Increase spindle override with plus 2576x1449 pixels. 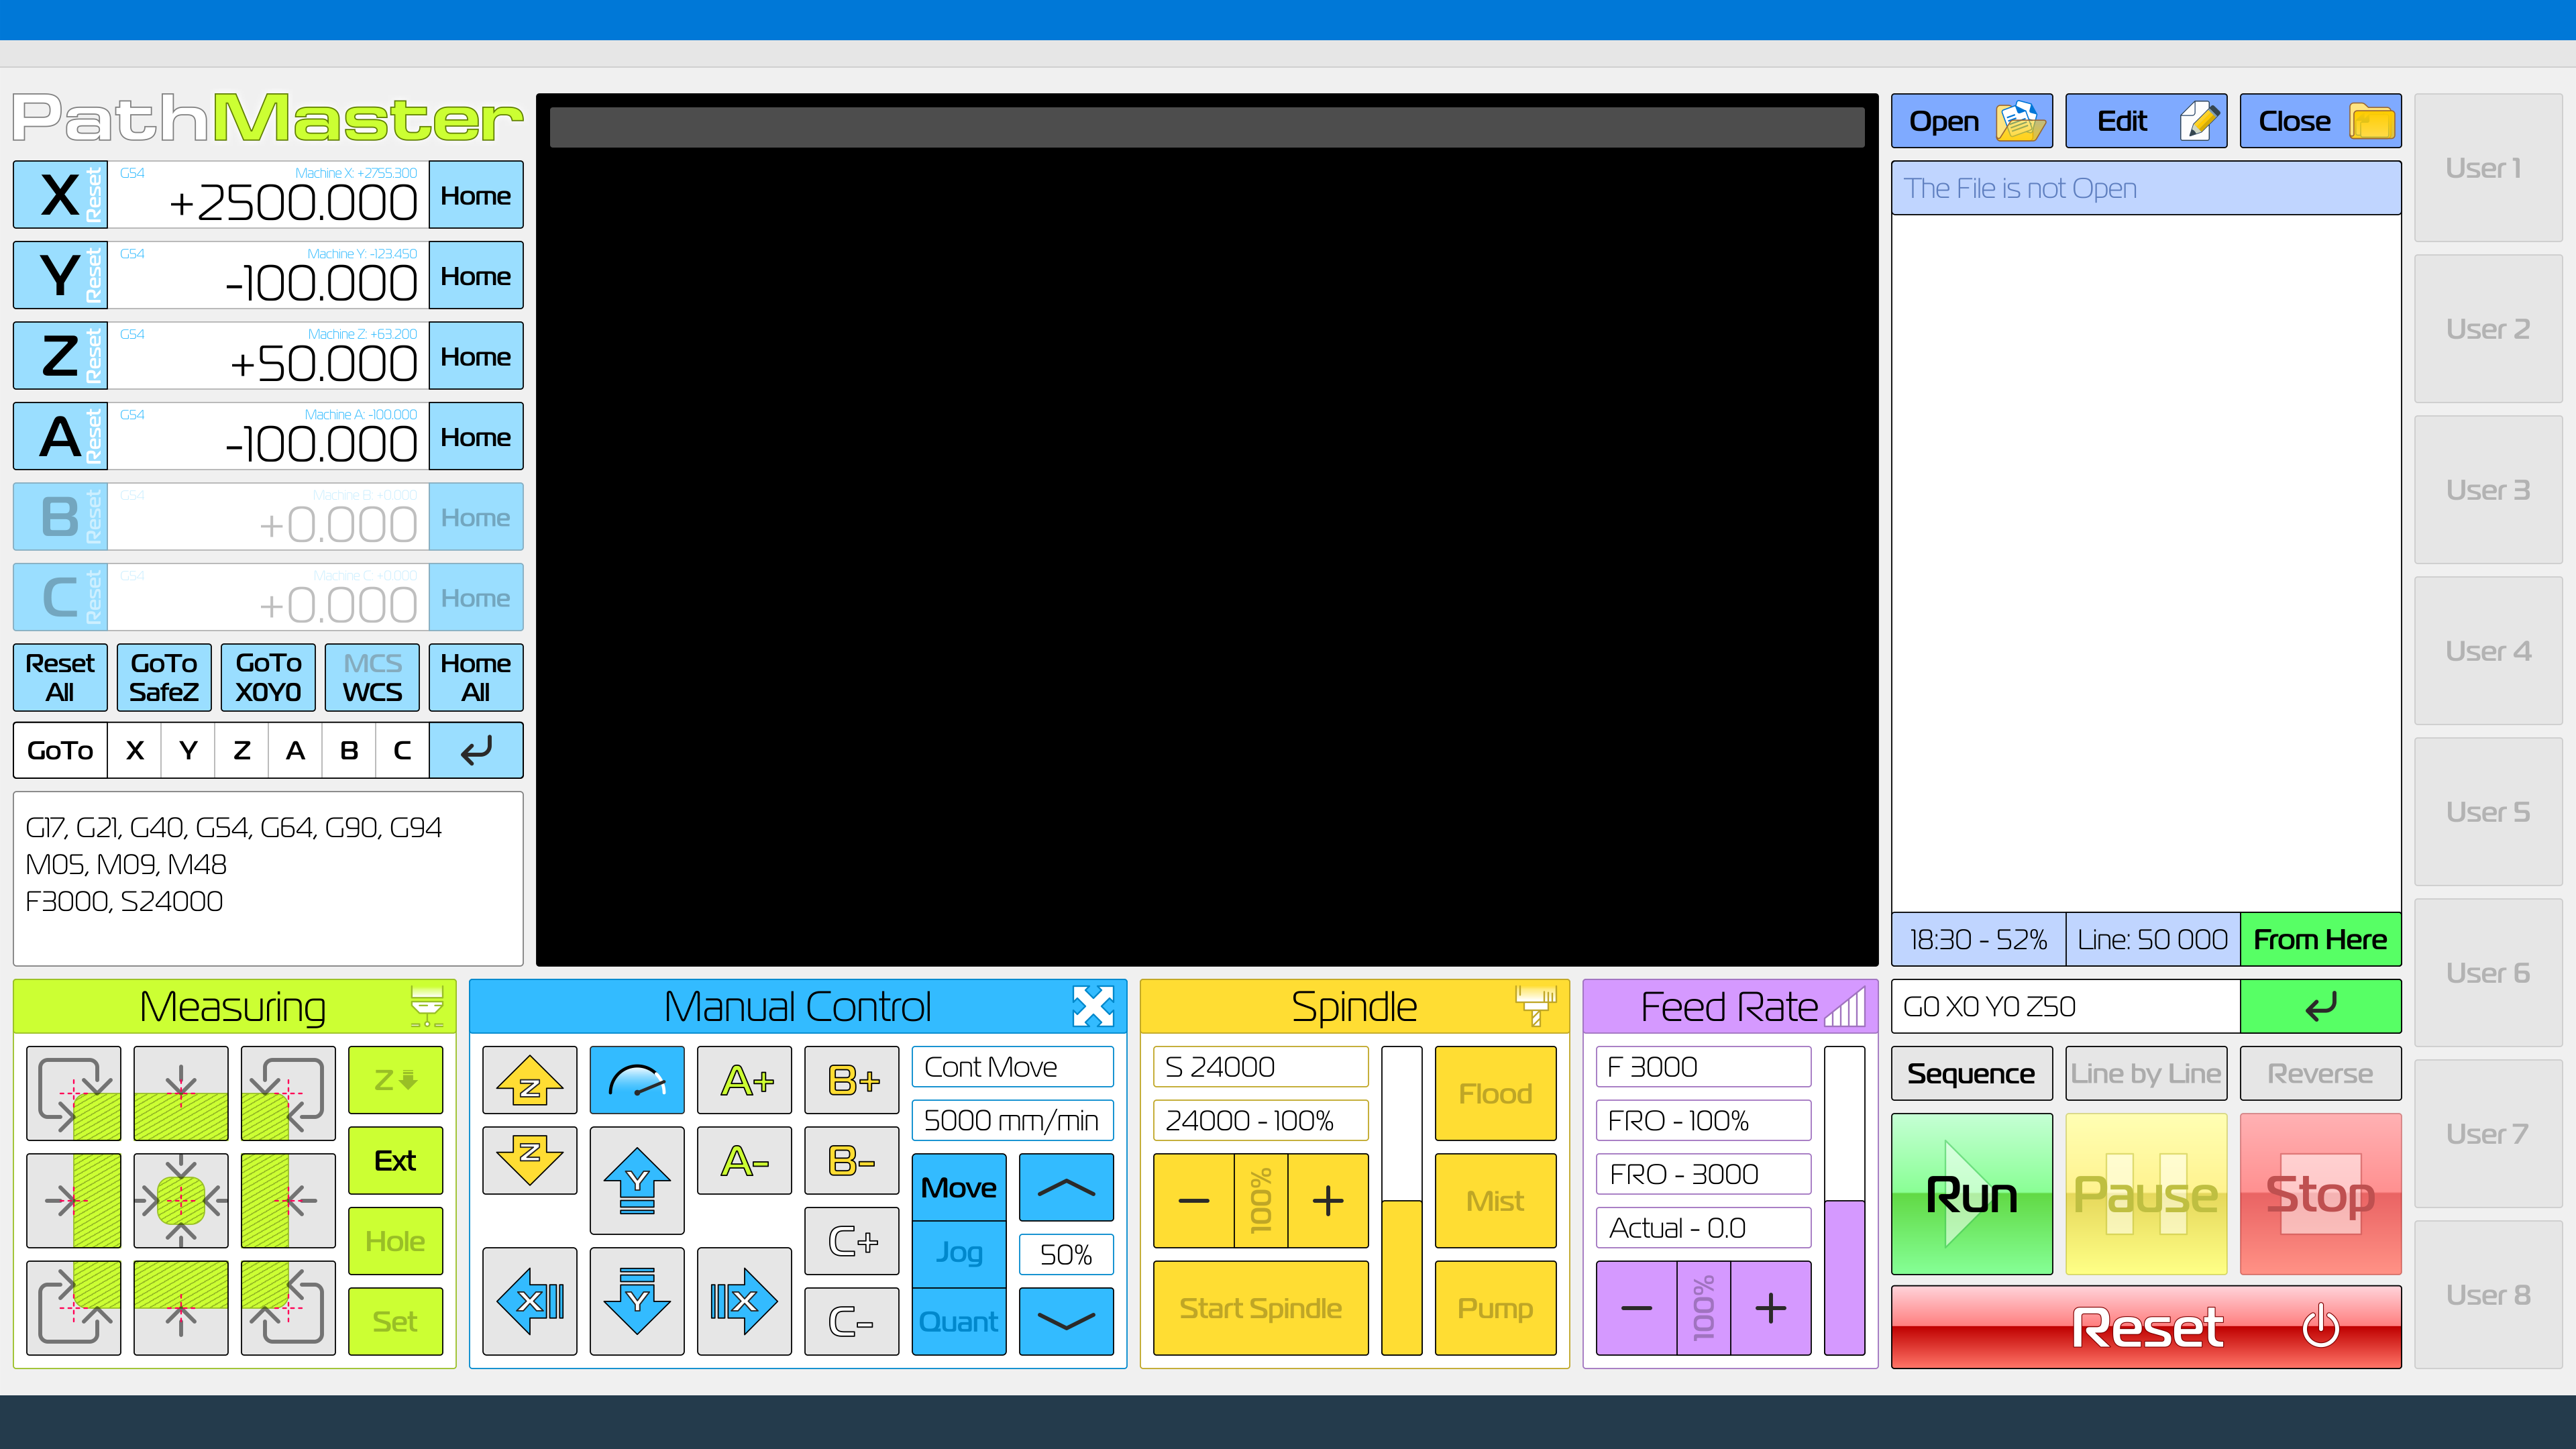(x=1327, y=1200)
